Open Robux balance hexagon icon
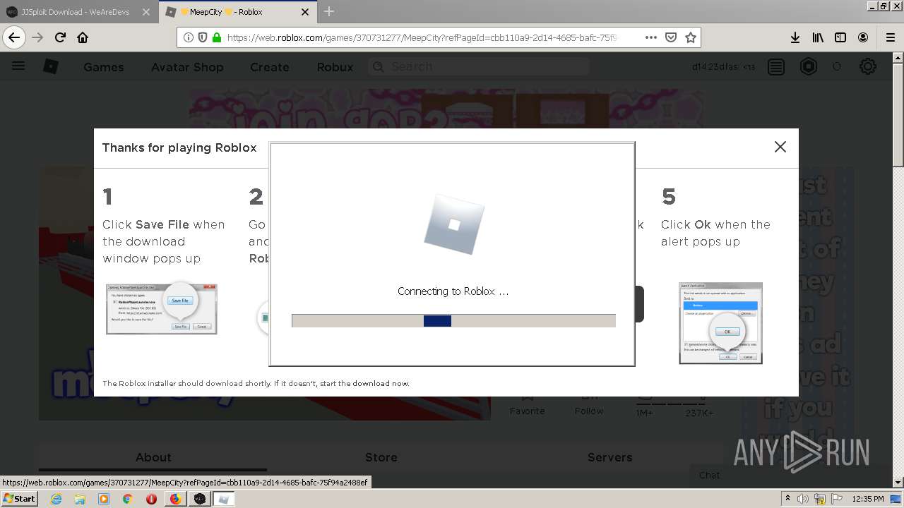 point(808,67)
